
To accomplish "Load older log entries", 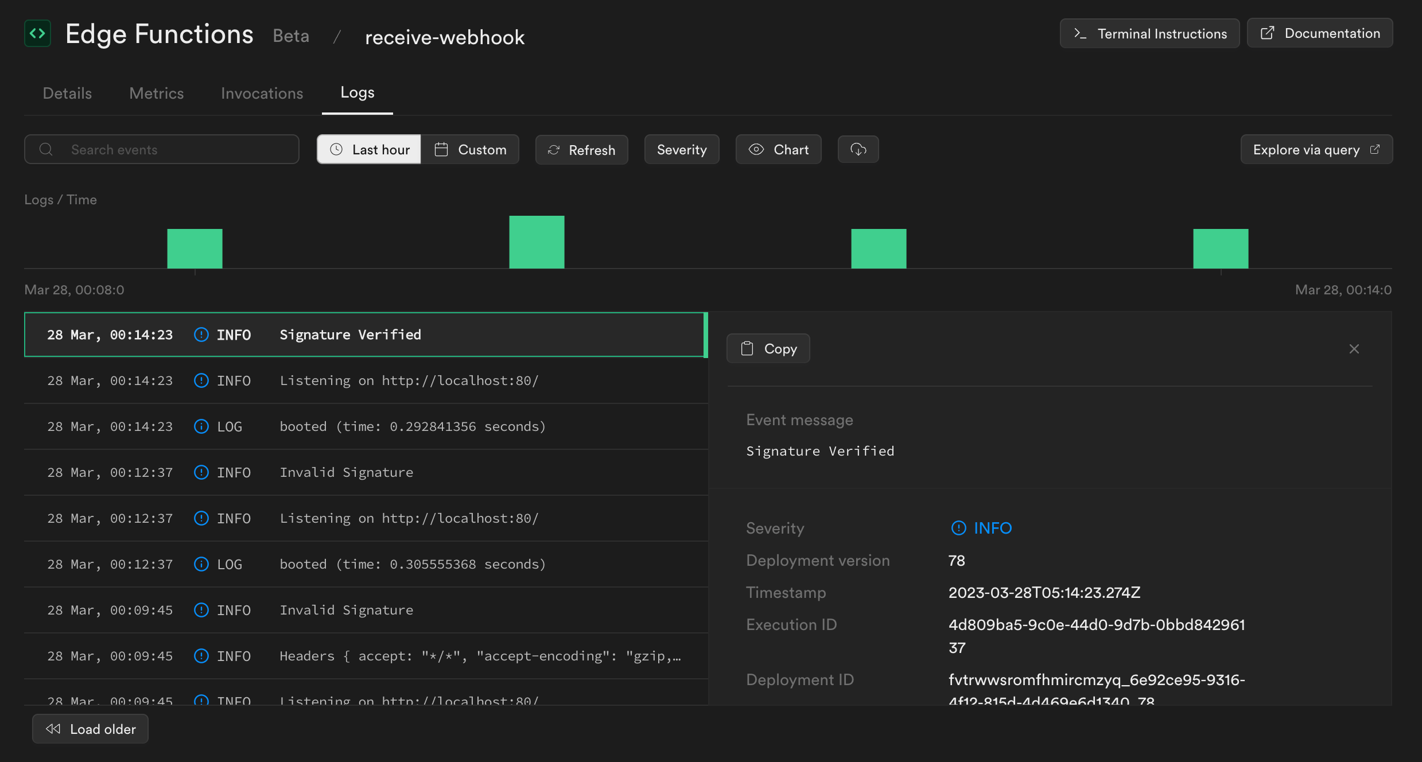I will [x=91, y=729].
